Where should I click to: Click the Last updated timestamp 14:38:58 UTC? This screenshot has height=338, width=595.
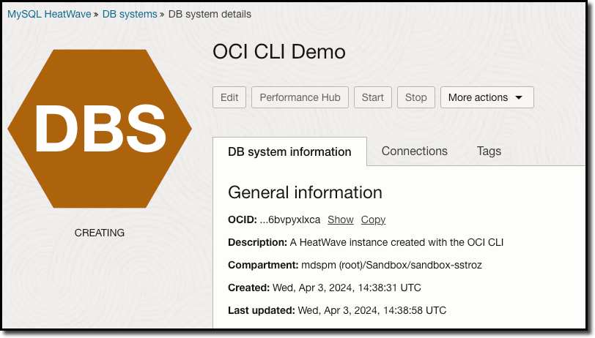point(372,311)
